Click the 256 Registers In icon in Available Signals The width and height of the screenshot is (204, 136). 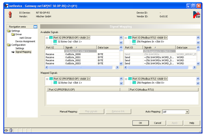tap(134, 42)
